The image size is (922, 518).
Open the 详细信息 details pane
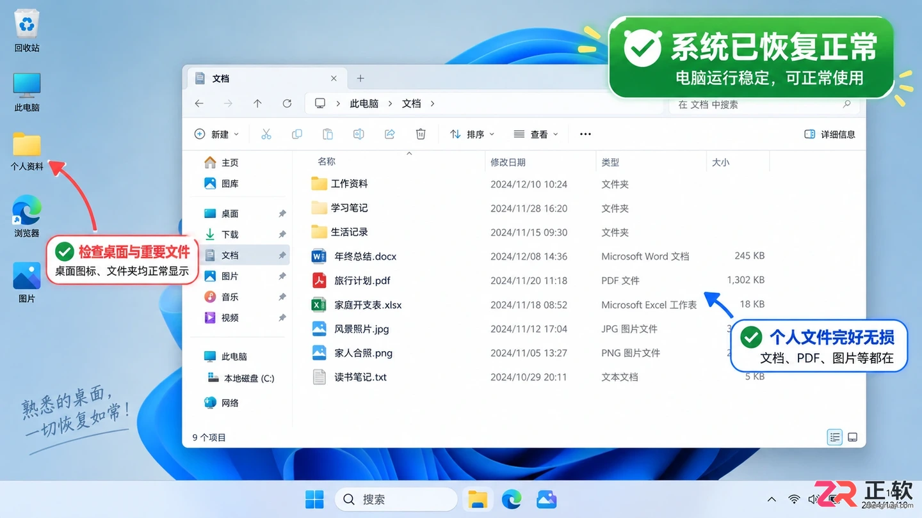click(830, 134)
